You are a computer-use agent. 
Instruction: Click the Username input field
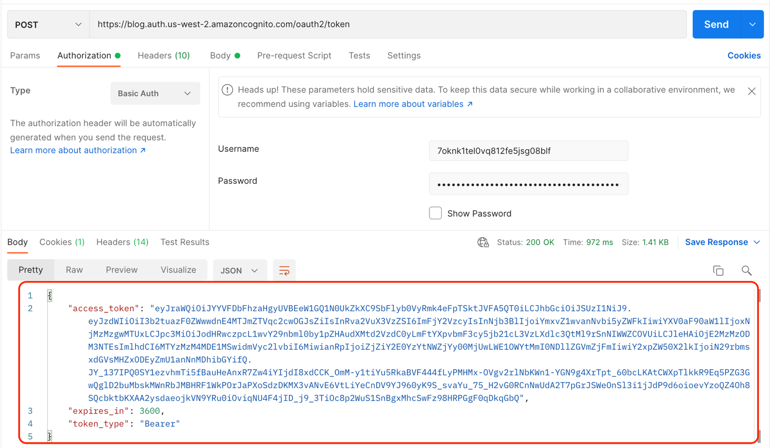coord(528,151)
